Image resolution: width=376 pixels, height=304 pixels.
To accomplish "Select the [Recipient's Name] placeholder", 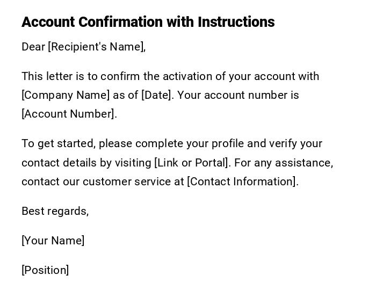I will [x=96, y=47].
